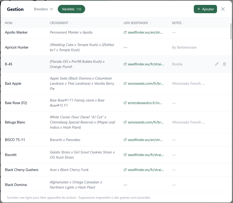Open Baie Rose (F2) aristodeseedco link

pos(143,103)
